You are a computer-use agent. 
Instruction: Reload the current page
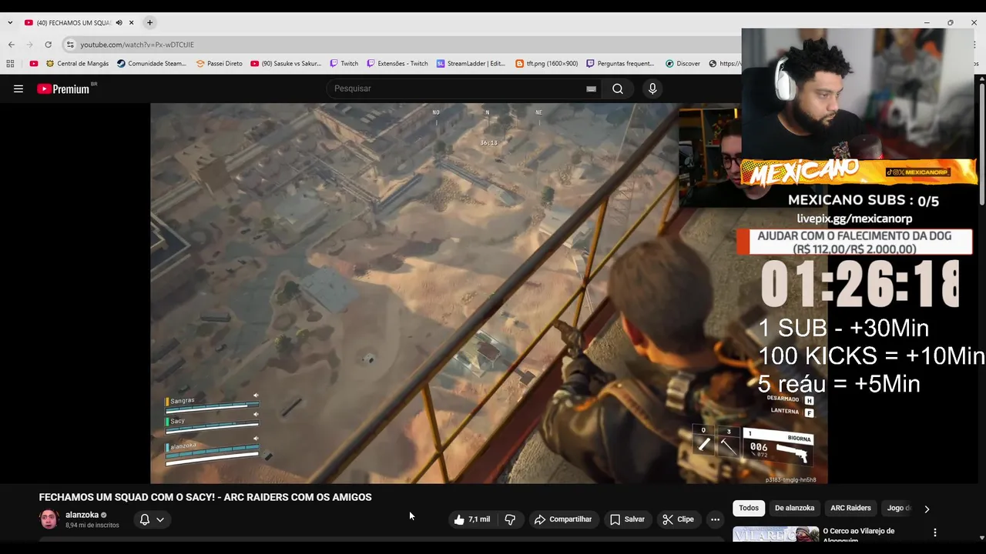coord(48,45)
